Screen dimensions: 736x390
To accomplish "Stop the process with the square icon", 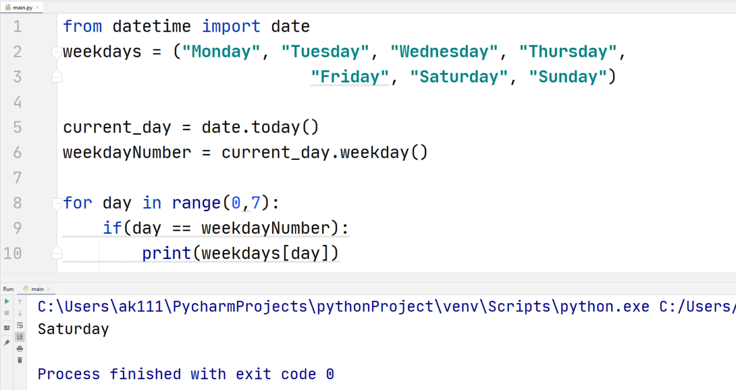I will click(x=7, y=313).
